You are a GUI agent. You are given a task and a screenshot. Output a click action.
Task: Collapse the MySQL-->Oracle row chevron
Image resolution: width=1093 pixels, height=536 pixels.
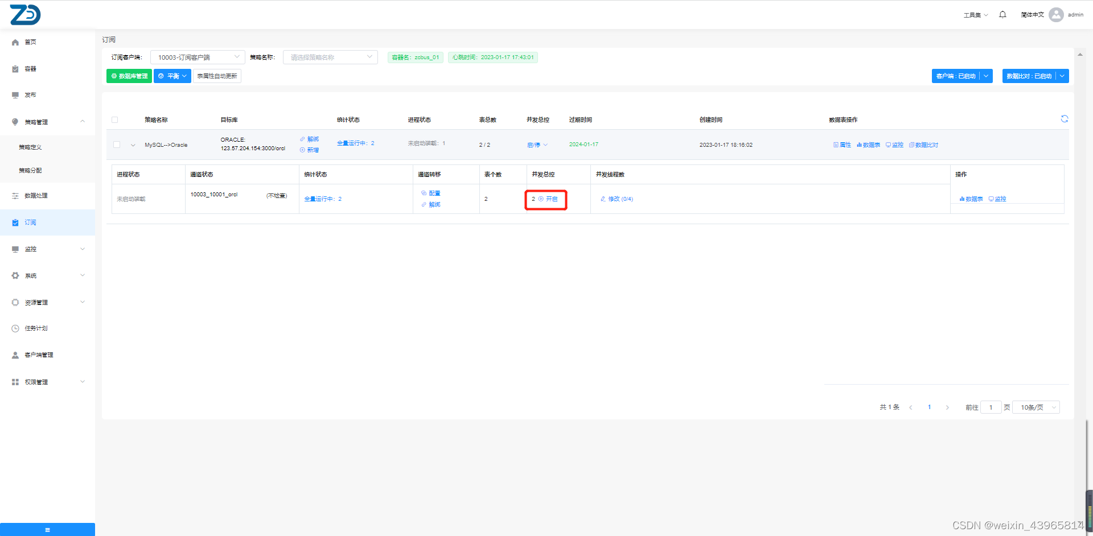pos(133,145)
